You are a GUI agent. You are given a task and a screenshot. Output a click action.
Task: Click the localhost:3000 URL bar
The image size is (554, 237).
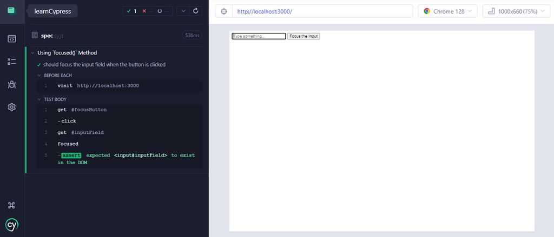coord(322,11)
